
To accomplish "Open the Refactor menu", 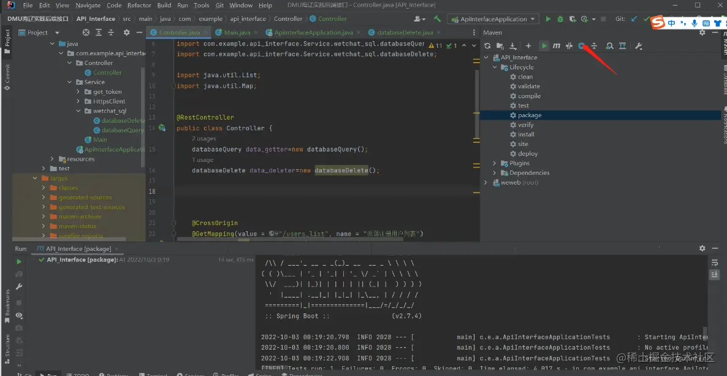I will point(139,5).
